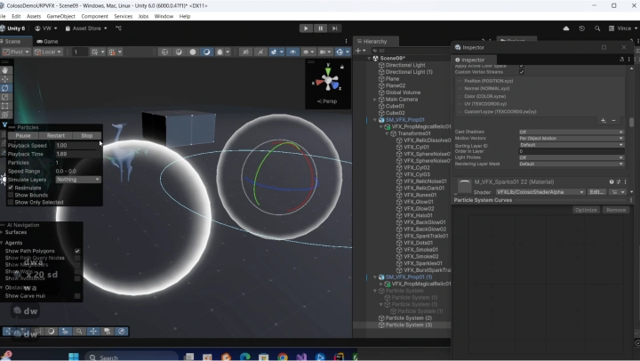Image resolution: width=640 pixels, height=361 pixels.
Task: Open the Rendering Layer Mask dropdown
Action: click(x=571, y=164)
